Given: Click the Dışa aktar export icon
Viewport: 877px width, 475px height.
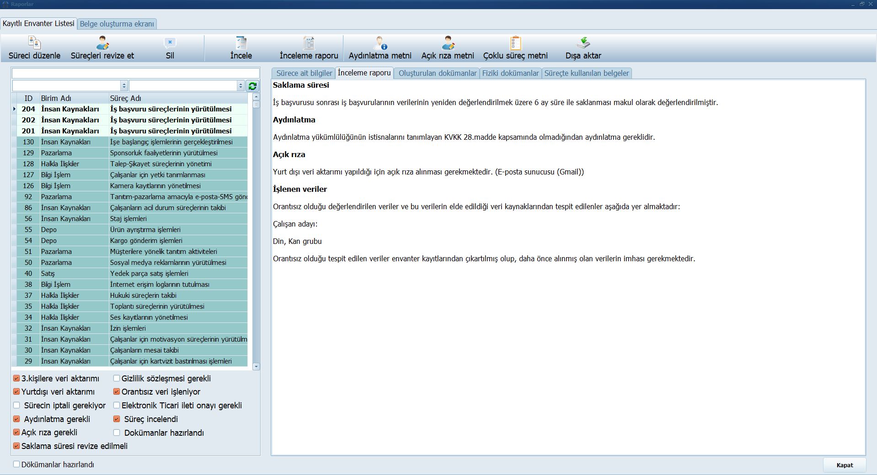Looking at the screenshot, I should (583, 43).
